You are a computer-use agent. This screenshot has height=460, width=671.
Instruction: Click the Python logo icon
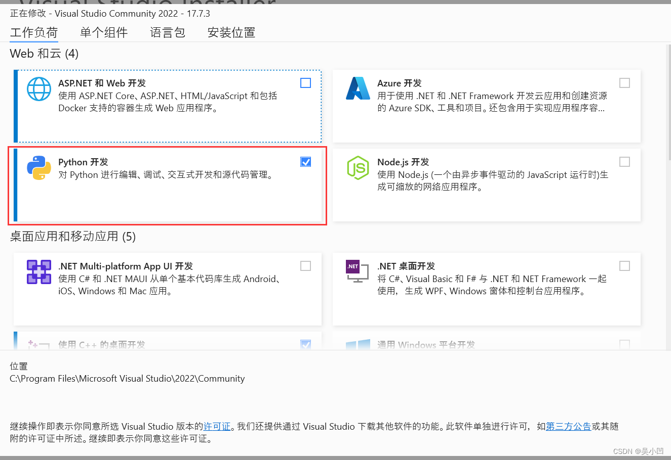39,168
